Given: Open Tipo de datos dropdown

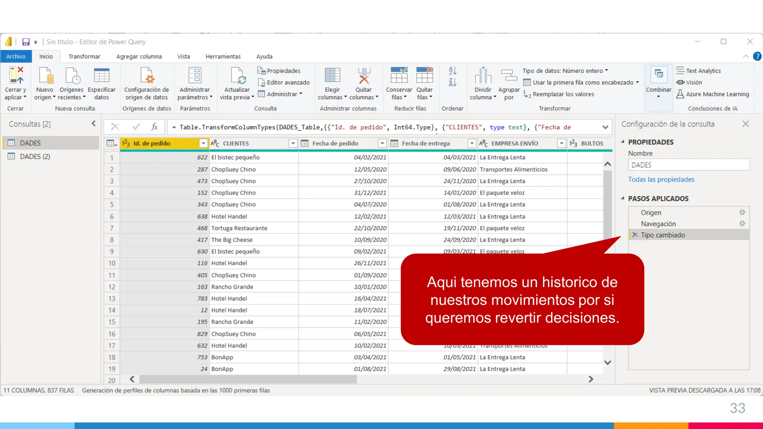Looking at the screenshot, I should [565, 71].
